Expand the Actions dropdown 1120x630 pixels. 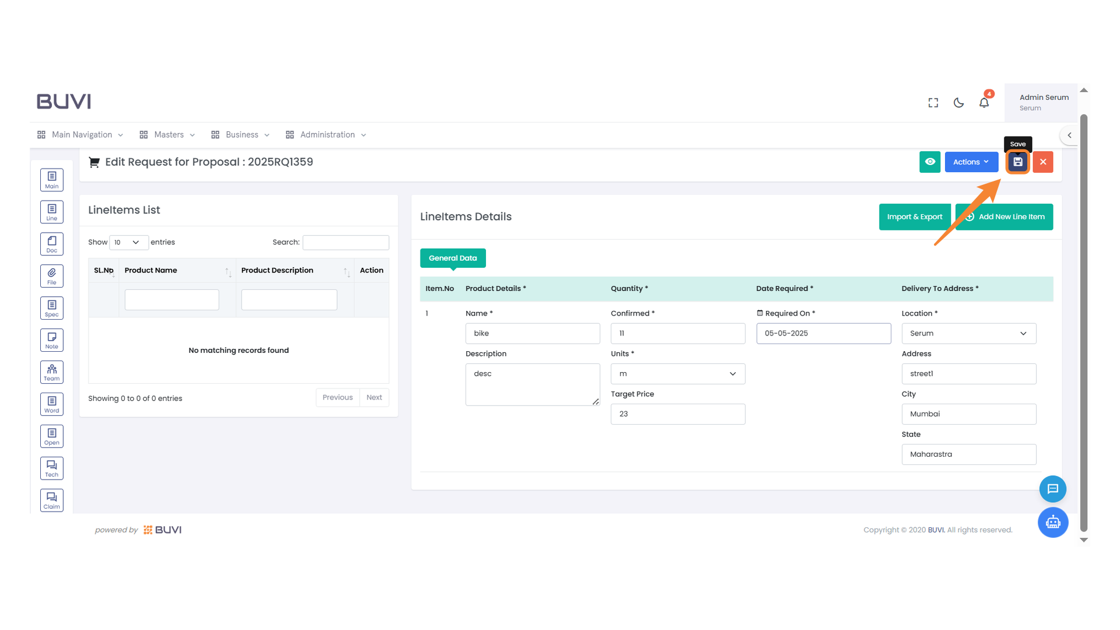(x=971, y=162)
